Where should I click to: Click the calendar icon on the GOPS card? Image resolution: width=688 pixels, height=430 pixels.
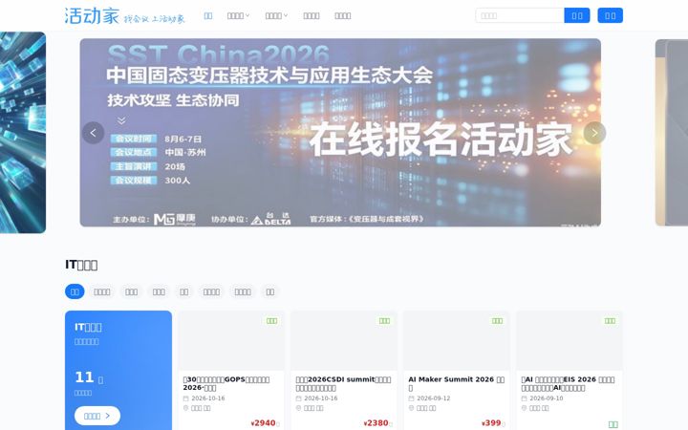coord(185,398)
